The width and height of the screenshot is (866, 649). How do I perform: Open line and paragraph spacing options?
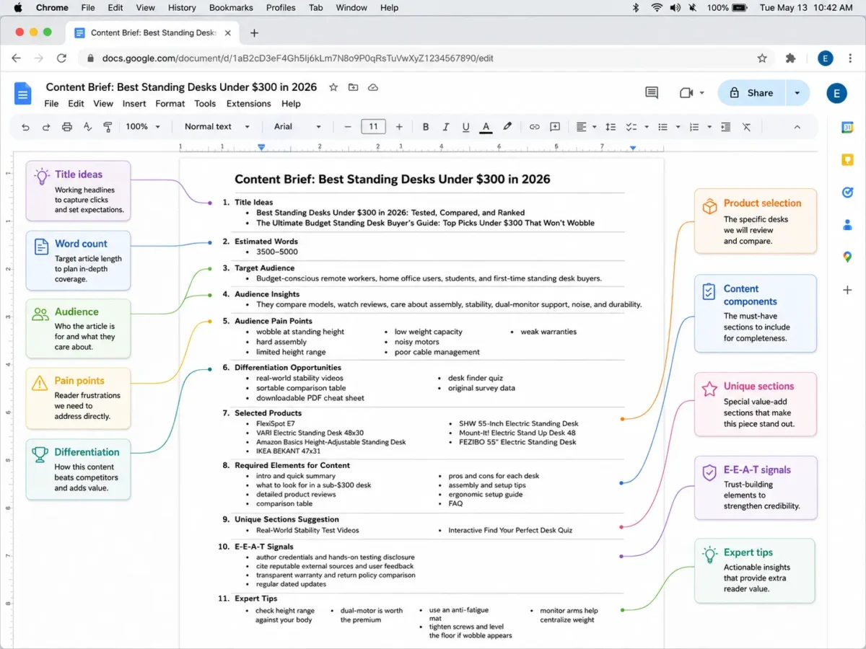coord(611,127)
